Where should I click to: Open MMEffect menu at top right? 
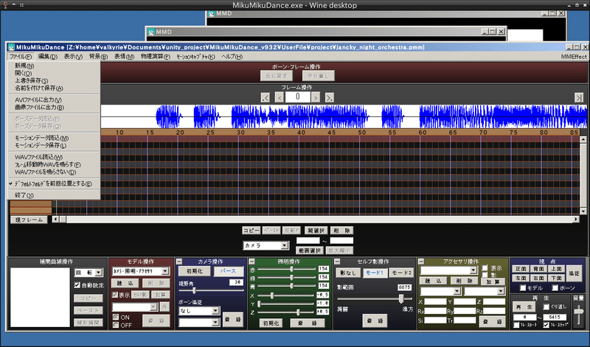[x=574, y=57]
